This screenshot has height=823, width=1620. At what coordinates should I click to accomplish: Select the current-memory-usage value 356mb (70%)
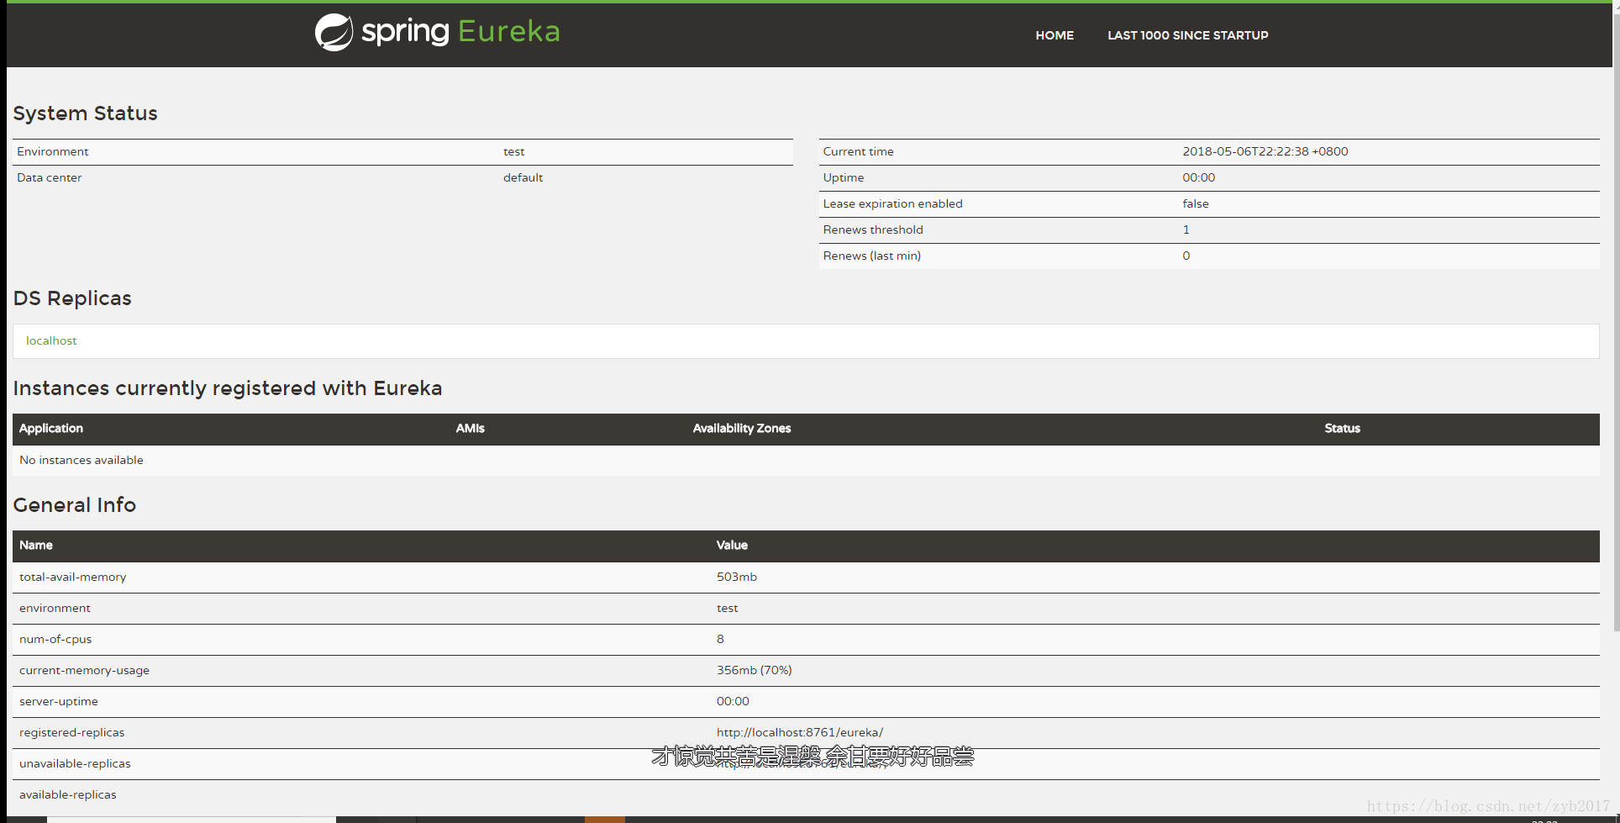(754, 670)
